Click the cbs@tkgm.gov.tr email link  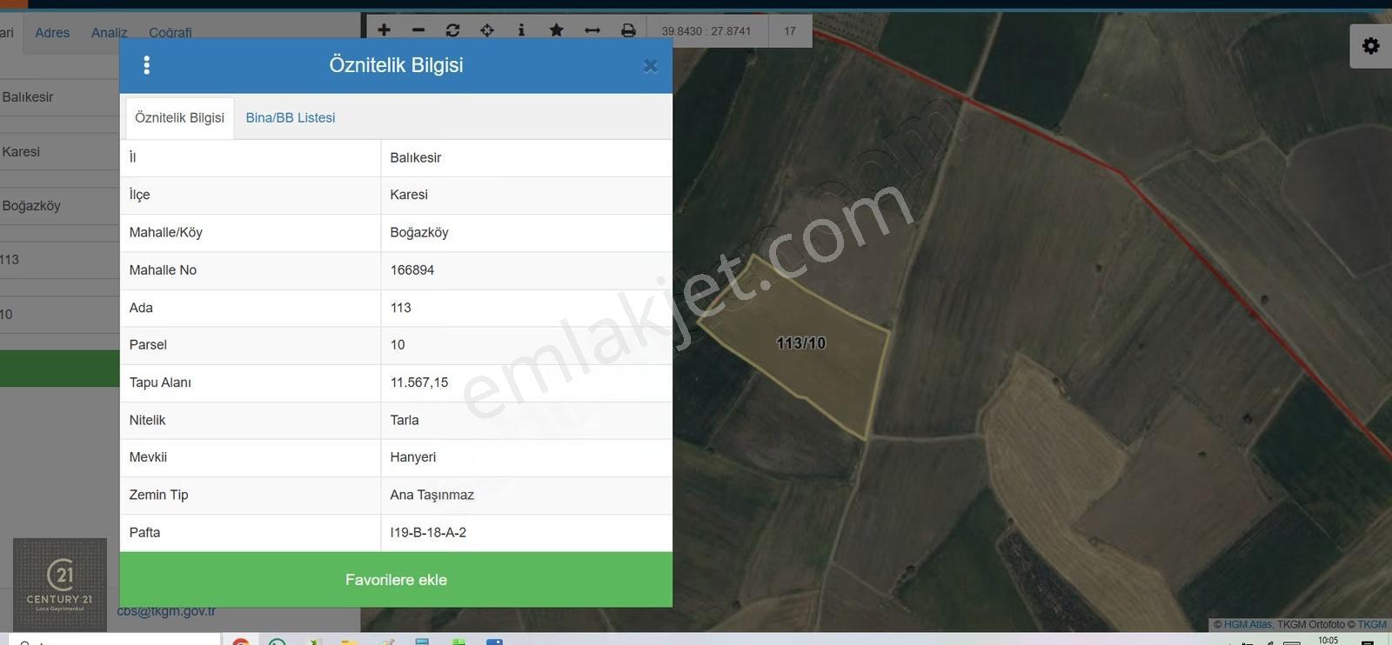(x=166, y=611)
